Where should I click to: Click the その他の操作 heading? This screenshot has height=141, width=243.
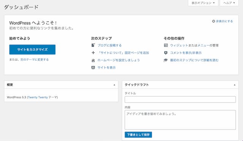pos(174,38)
